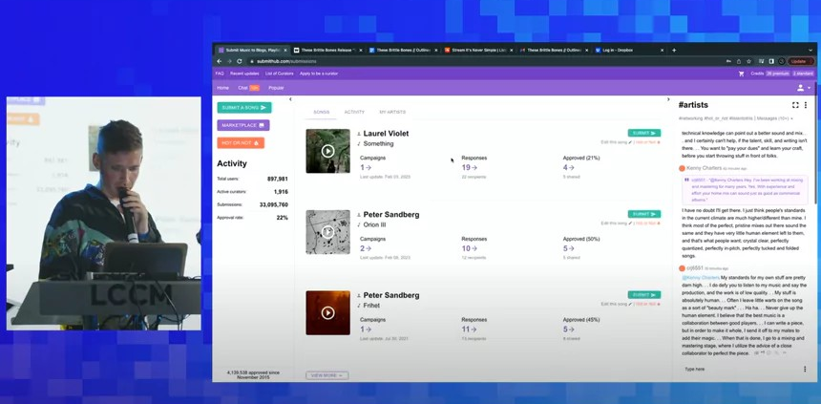The height and width of the screenshot is (404, 821).
Task: Switch to the Activity tab
Action: tap(354, 112)
